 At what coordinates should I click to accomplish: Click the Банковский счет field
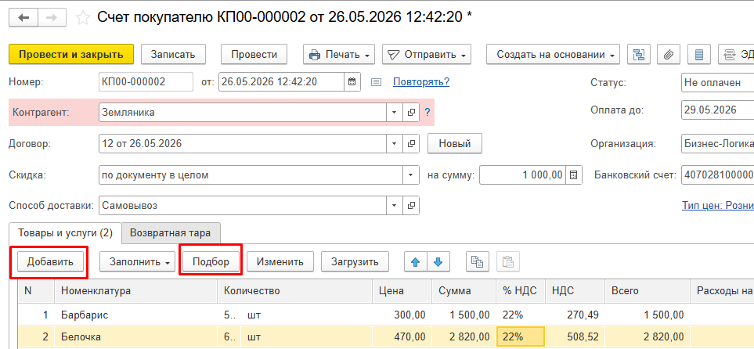click(x=717, y=175)
